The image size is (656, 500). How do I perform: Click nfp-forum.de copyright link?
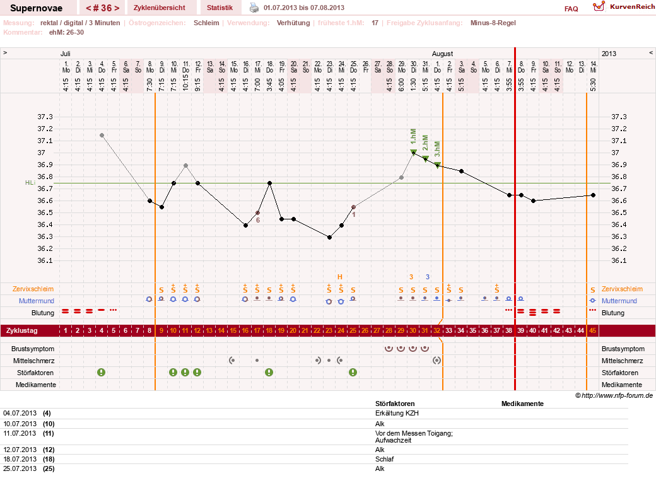pyautogui.click(x=614, y=395)
